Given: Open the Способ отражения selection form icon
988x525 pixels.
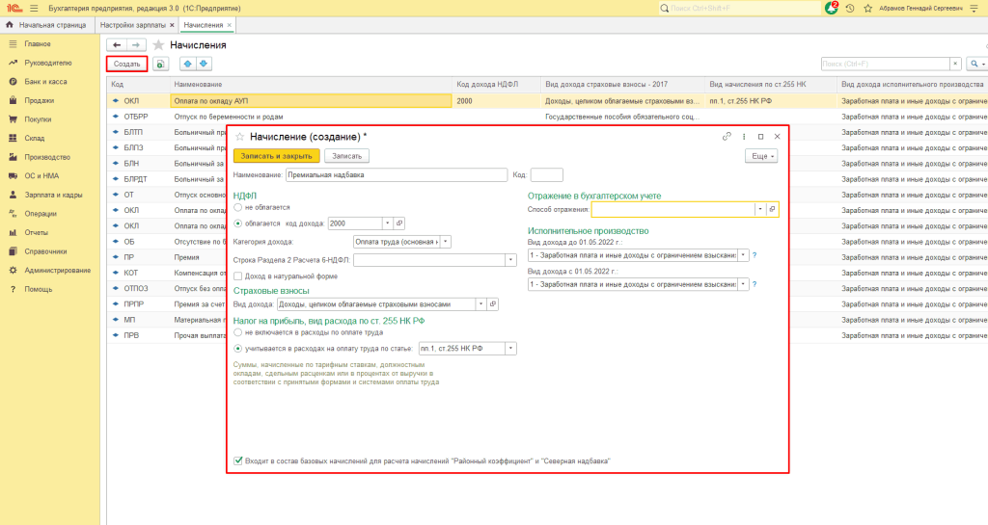Looking at the screenshot, I should [x=774, y=208].
